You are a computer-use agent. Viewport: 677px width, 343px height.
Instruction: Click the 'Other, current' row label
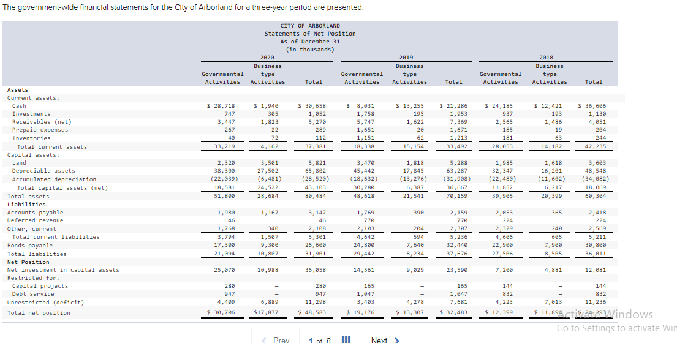point(31,229)
